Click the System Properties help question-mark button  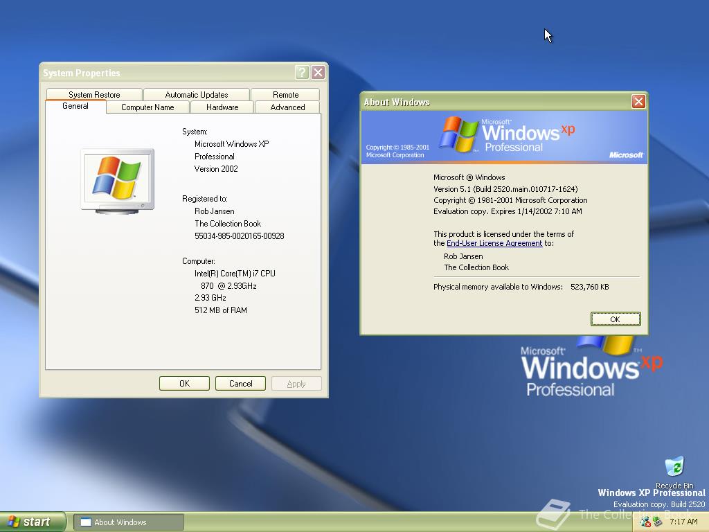302,72
